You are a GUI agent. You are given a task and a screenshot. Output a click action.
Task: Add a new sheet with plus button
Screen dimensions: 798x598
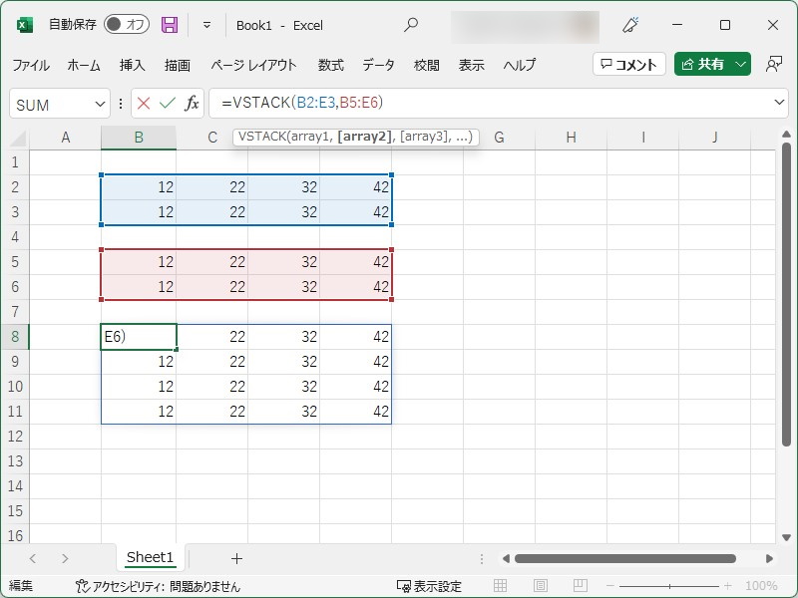236,558
